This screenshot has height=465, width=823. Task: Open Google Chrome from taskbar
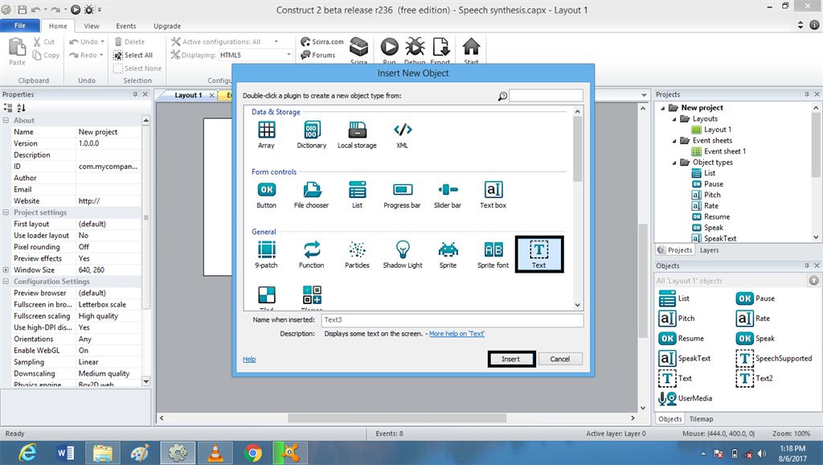coord(253,453)
